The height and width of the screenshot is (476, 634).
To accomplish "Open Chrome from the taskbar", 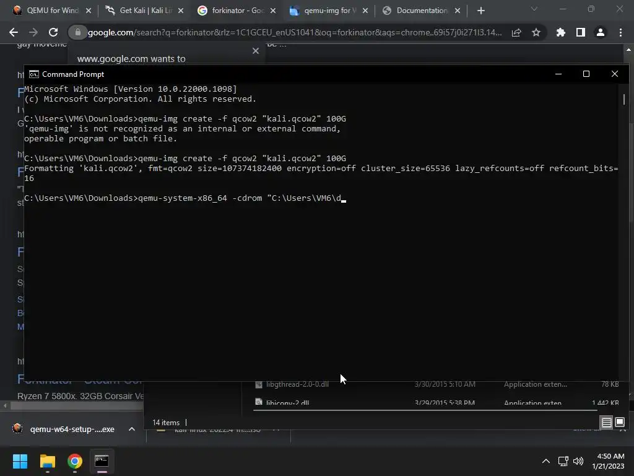I will (75, 461).
